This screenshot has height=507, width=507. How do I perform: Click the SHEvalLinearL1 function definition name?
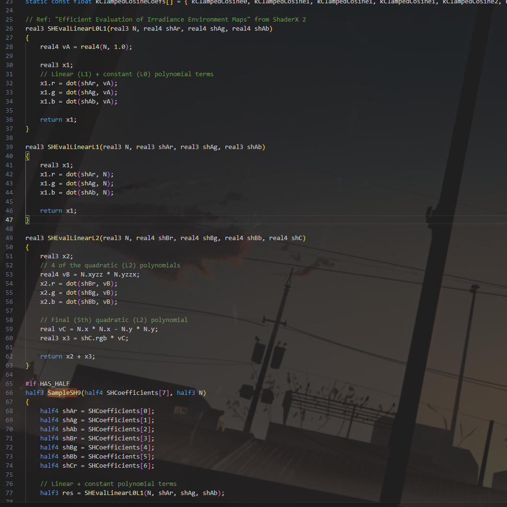coord(73,147)
